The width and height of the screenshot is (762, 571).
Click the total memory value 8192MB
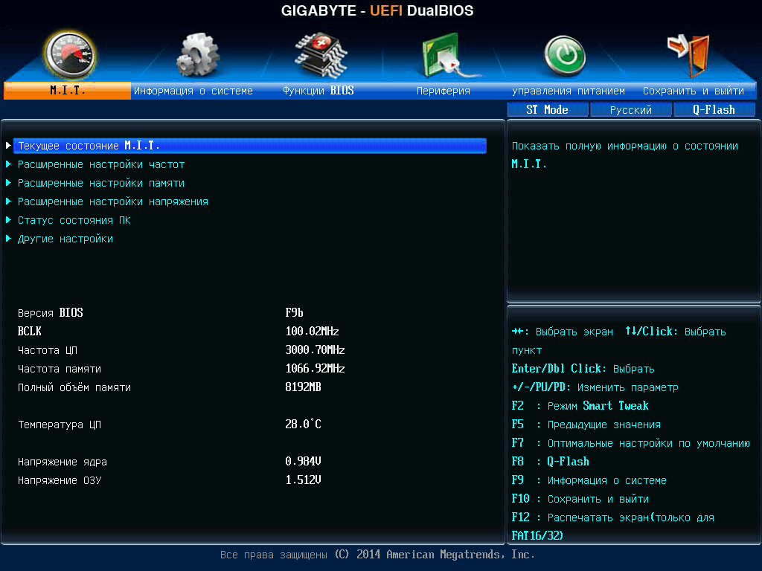pyautogui.click(x=304, y=387)
